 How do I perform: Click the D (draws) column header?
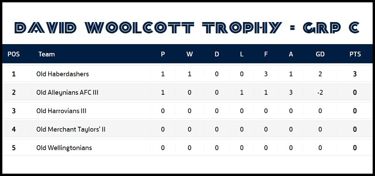[217, 54]
